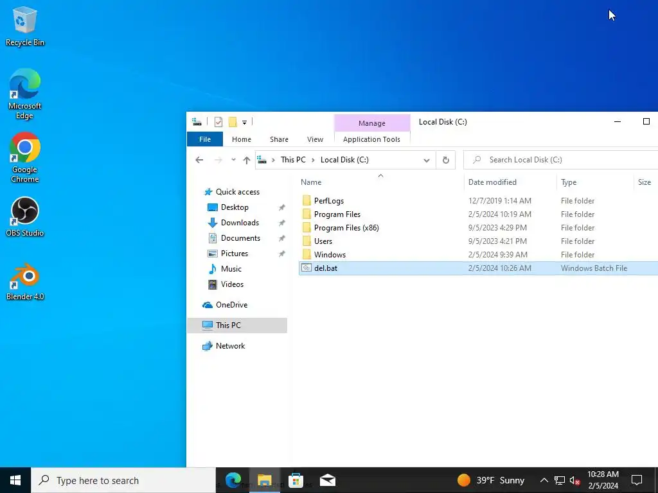Select the PerfLogs folder
The image size is (658, 493).
pyautogui.click(x=329, y=201)
